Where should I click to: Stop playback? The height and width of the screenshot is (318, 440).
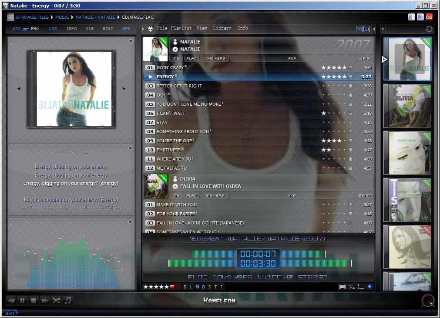click(34, 301)
